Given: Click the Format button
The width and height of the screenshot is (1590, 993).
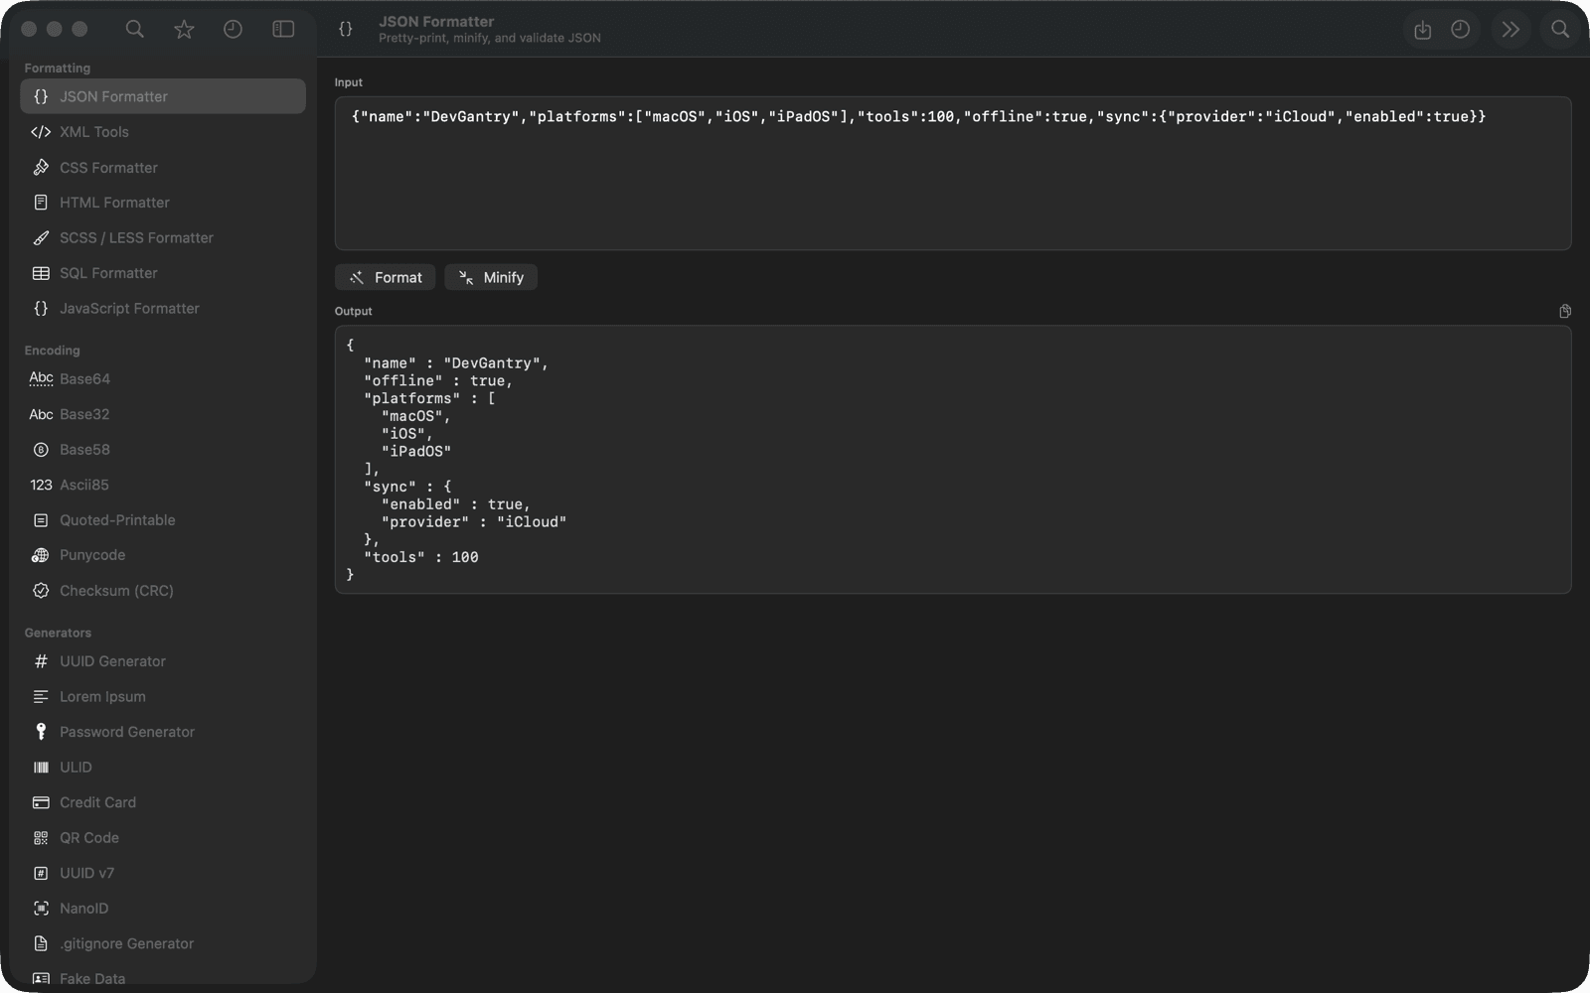Looking at the screenshot, I should 386,277.
